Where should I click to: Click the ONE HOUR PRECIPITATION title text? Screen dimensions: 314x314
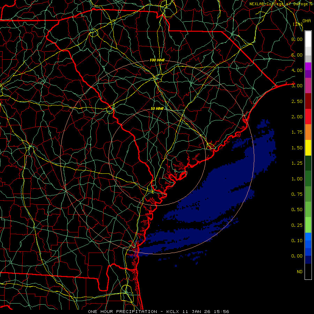point(122,312)
